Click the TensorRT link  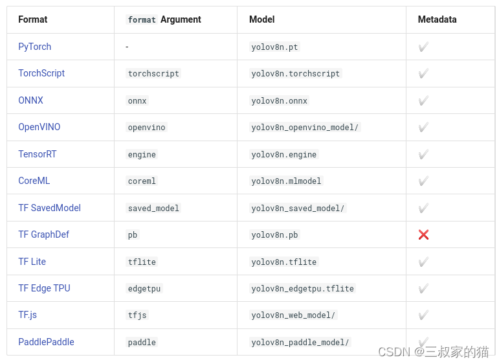pyautogui.click(x=37, y=154)
